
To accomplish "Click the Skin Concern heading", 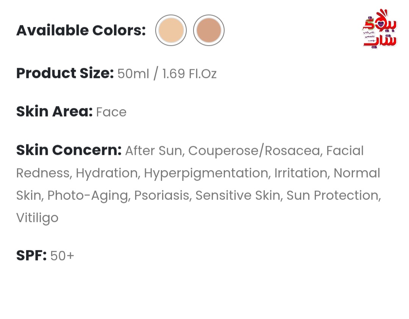I will (x=69, y=150).
